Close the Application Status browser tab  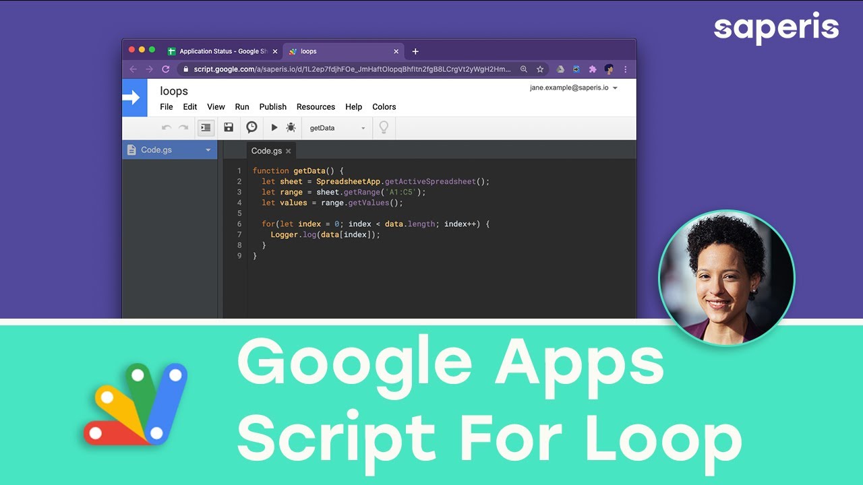[x=274, y=51]
